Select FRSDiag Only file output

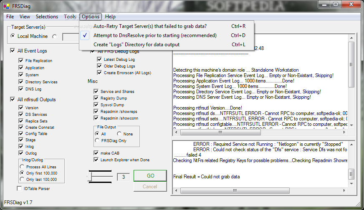[97, 140]
